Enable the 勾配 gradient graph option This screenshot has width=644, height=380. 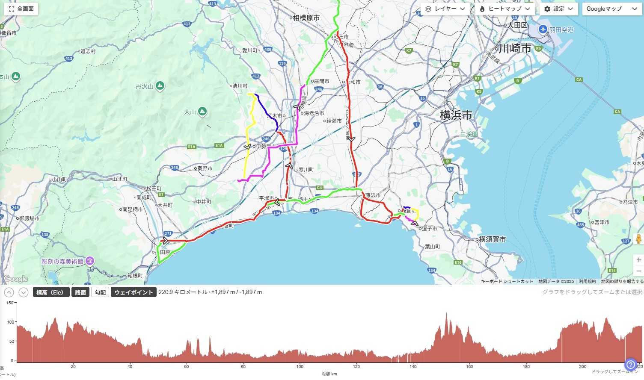100,292
